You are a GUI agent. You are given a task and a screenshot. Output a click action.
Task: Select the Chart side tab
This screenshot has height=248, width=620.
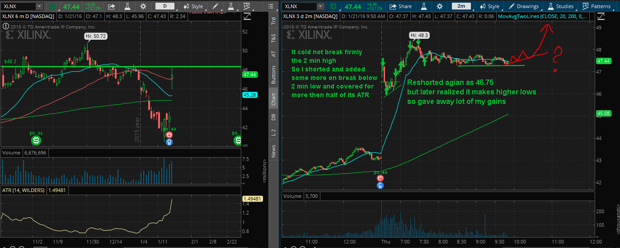273,99
